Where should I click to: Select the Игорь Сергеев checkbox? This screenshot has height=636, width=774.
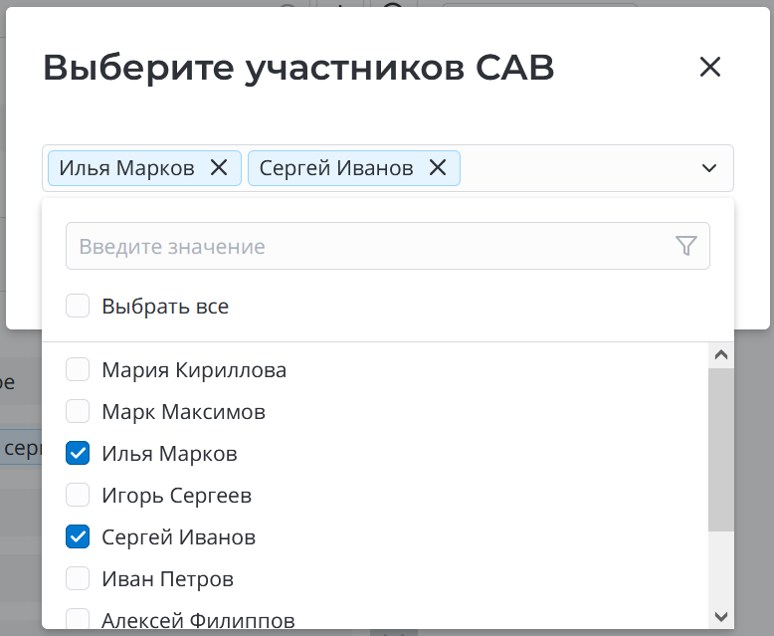coord(78,495)
